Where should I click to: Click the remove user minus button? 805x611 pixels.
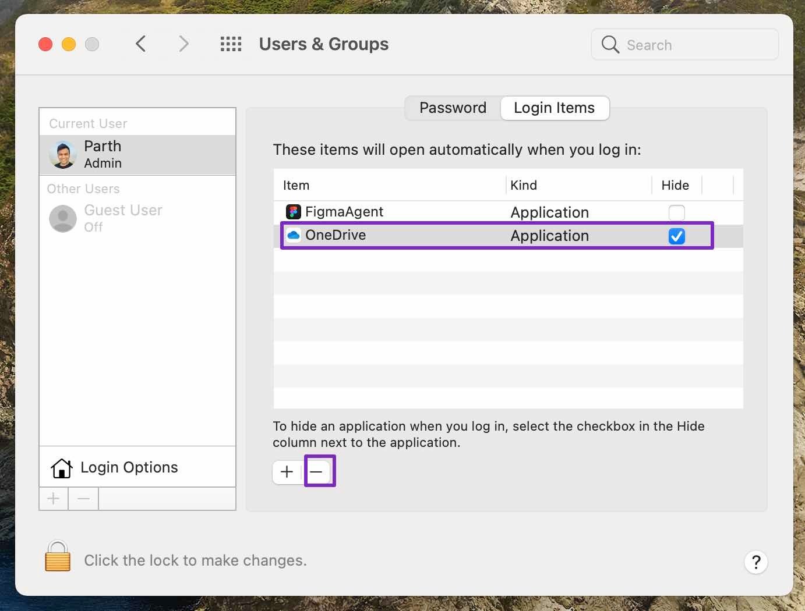[x=83, y=499]
